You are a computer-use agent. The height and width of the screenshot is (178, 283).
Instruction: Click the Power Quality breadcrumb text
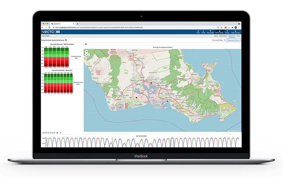[x=46, y=36]
